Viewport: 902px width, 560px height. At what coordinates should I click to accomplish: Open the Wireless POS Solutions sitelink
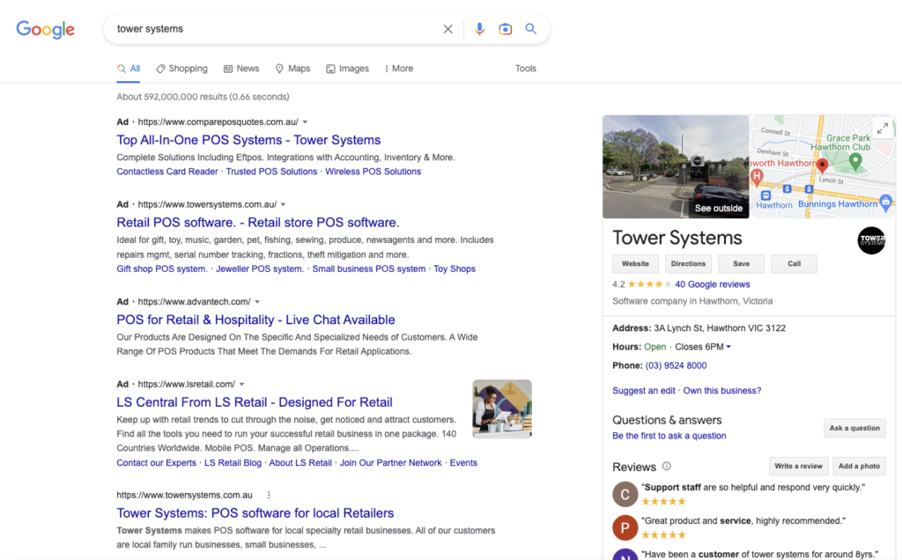373,172
